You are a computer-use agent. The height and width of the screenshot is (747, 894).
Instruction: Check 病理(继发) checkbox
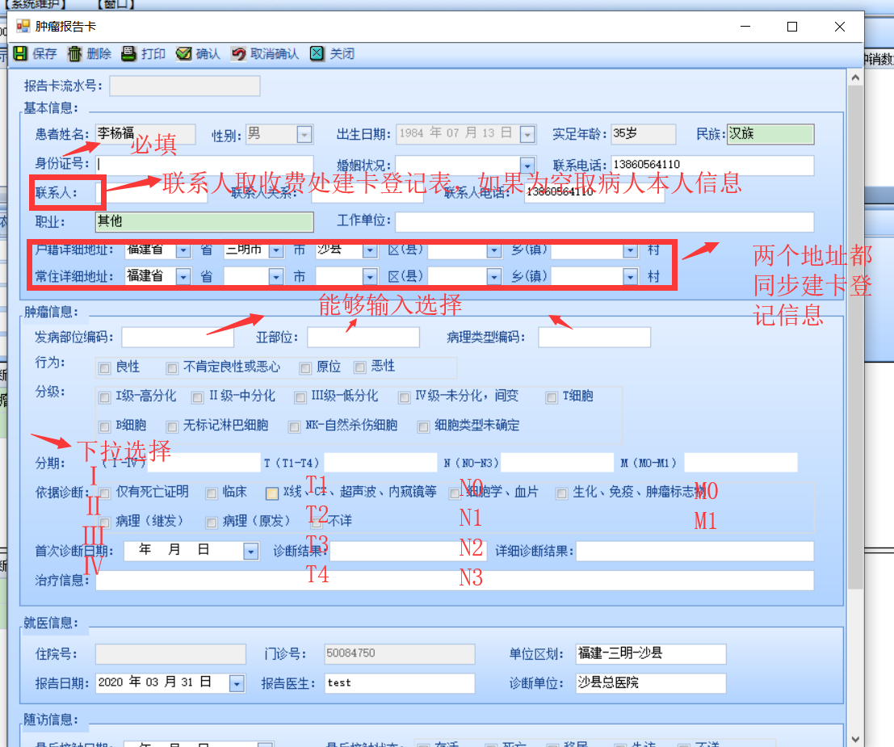click(104, 522)
